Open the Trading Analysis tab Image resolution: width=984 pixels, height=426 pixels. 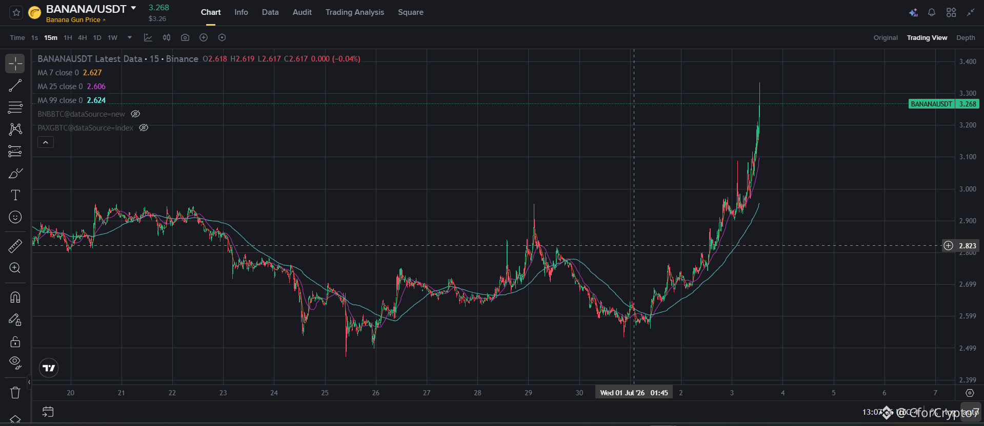(x=355, y=12)
